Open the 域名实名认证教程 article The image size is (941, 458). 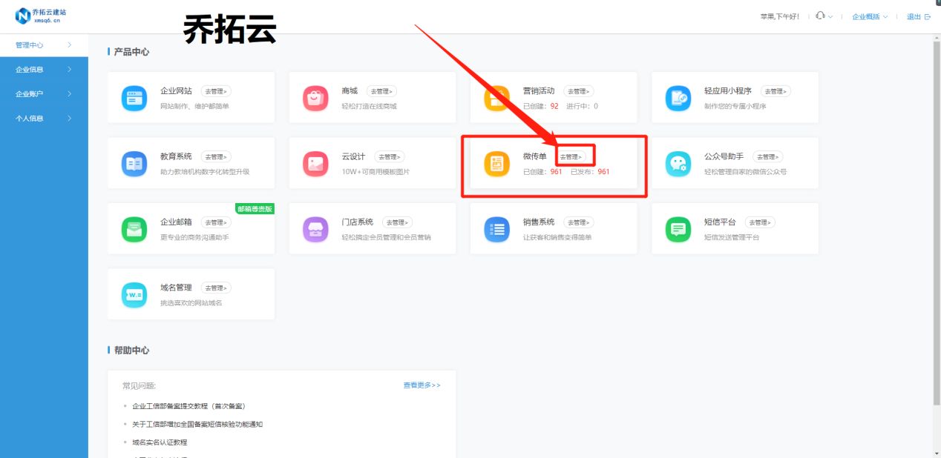(160, 442)
